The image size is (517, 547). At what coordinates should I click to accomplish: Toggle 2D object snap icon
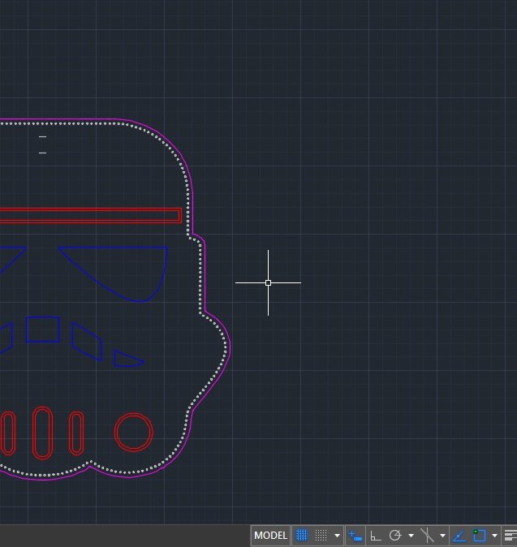[x=480, y=535]
